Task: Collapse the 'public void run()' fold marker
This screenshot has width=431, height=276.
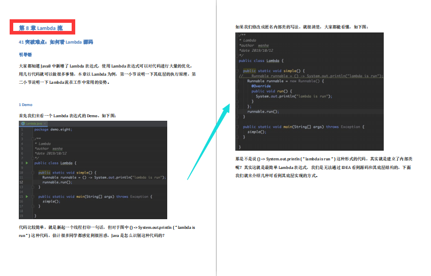Action: pos(237,91)
